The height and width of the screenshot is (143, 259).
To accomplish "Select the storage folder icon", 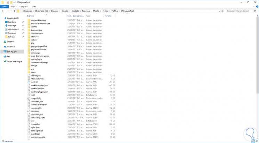I will [29, 66].
